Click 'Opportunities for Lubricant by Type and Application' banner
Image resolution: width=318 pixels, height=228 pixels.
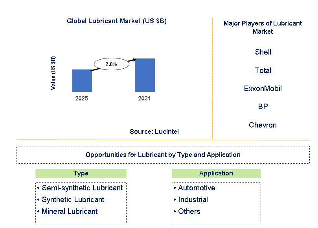[x=163, y=155]
